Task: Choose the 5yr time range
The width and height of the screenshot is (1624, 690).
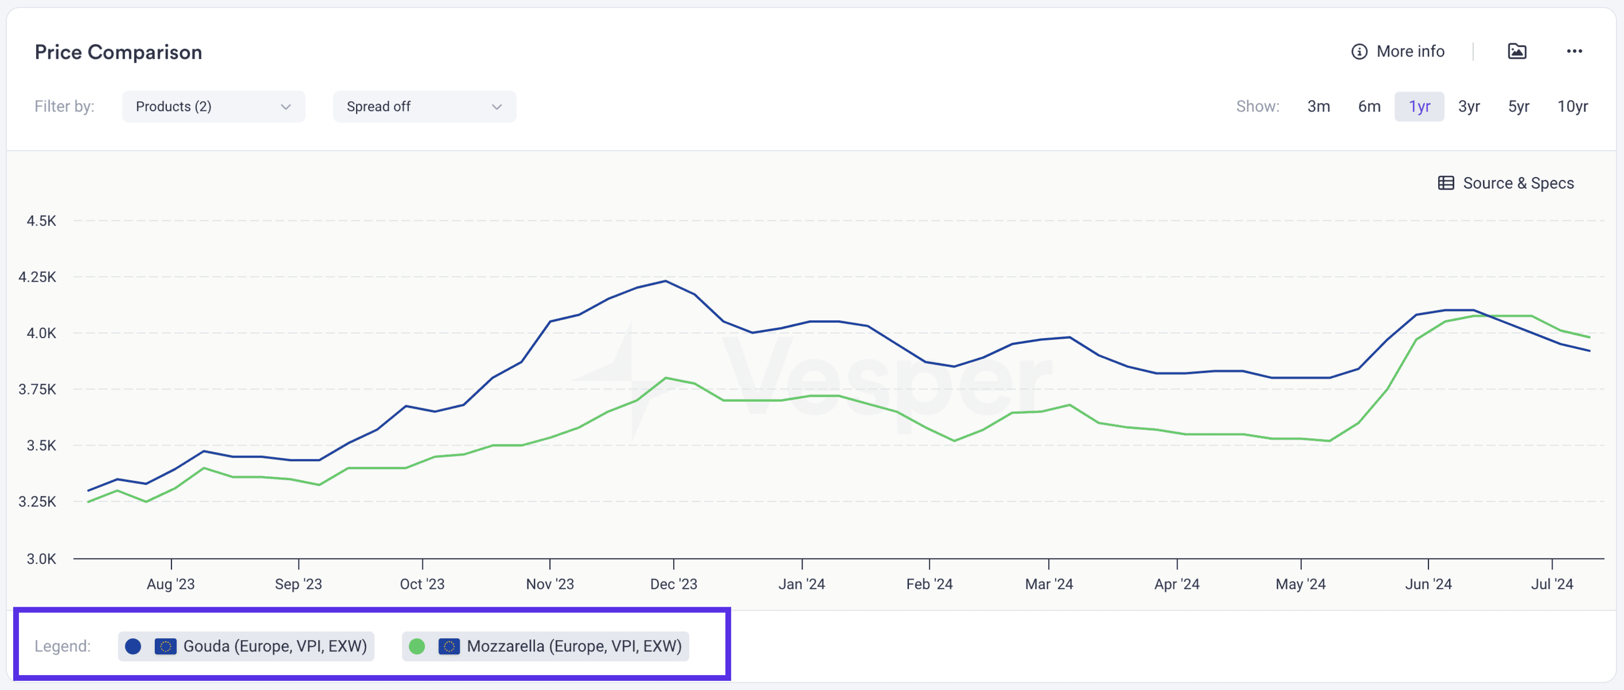Action: 1518,106
